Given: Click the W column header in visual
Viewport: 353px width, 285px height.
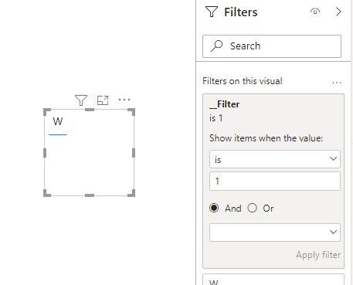Looking at the screenshot, I should point(58,121).
